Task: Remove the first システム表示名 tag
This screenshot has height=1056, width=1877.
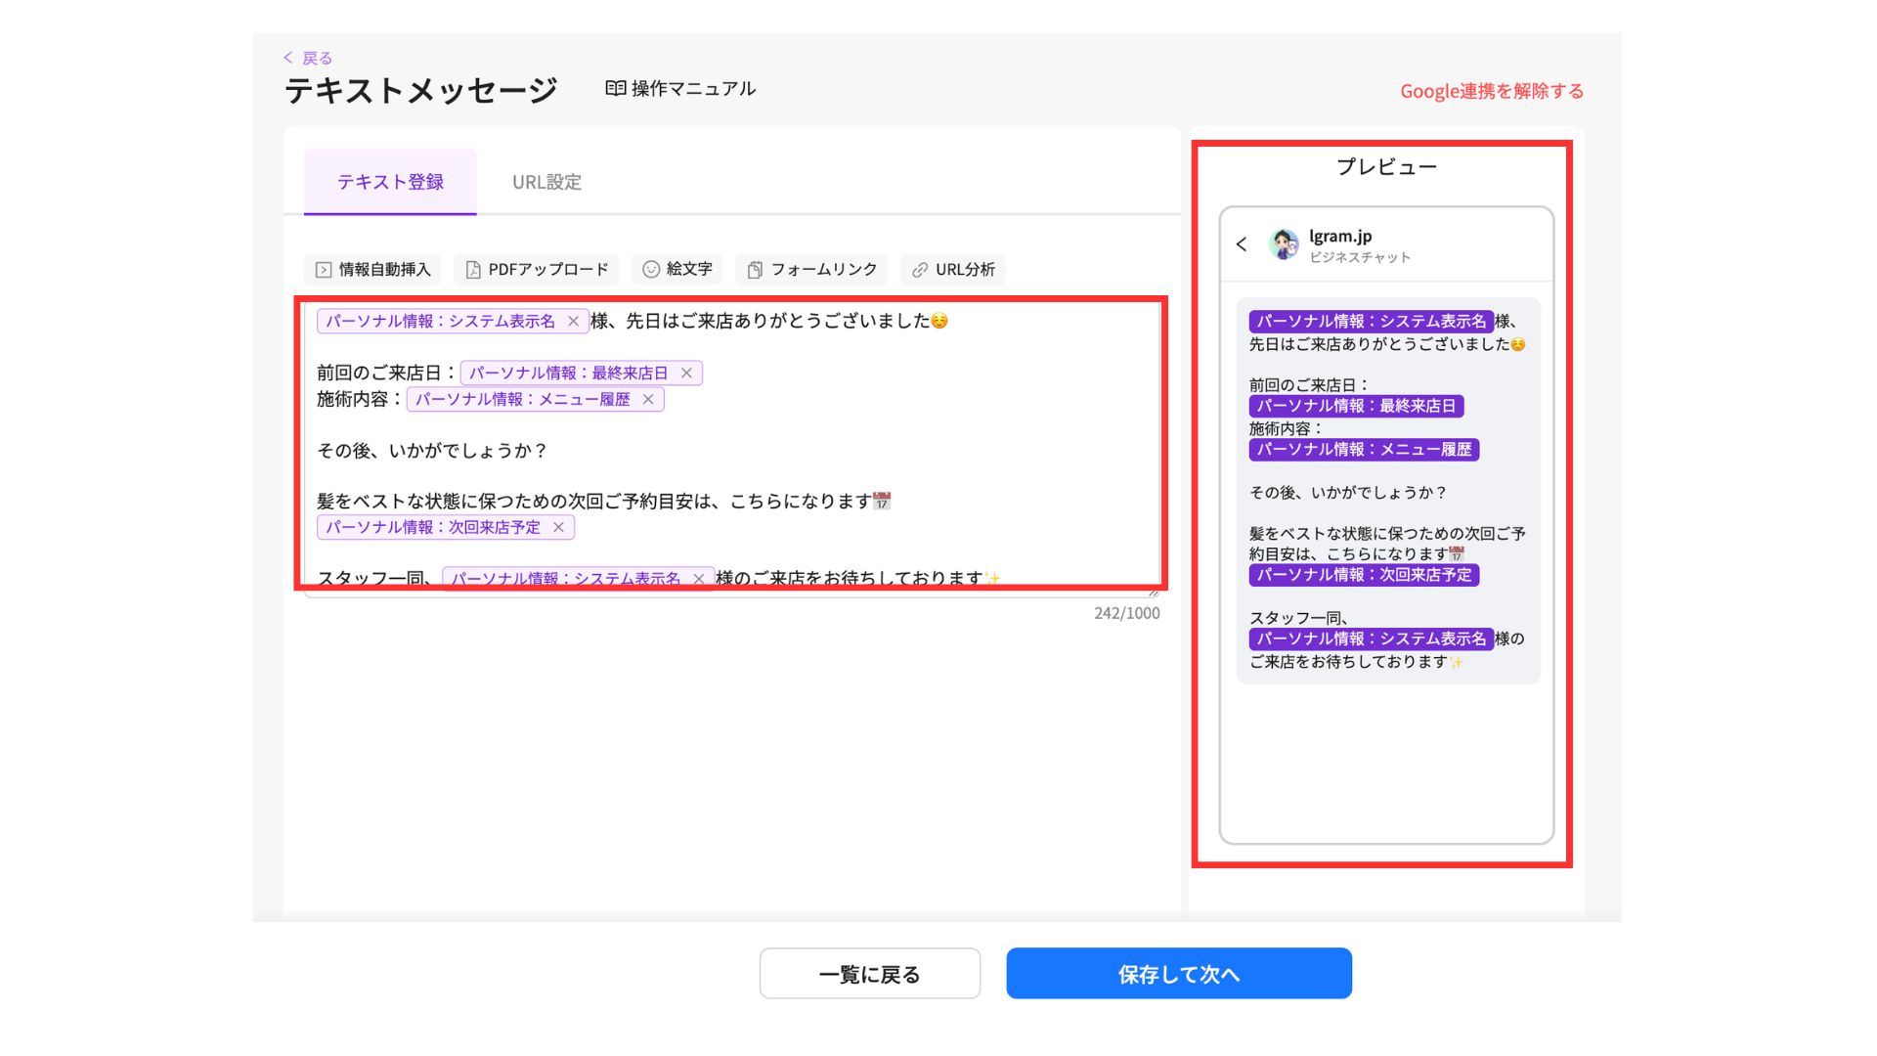Action: point(574,322)
